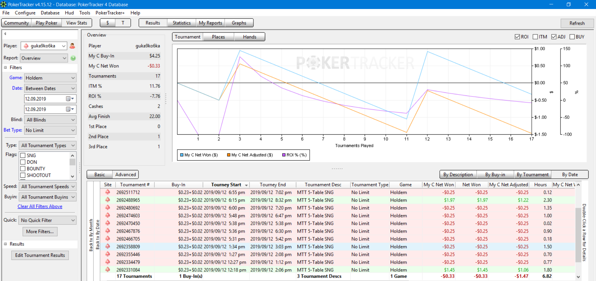
Task: Click the Clear All Filters Above link
Action: pyautogui.click(x=40, y=207)
